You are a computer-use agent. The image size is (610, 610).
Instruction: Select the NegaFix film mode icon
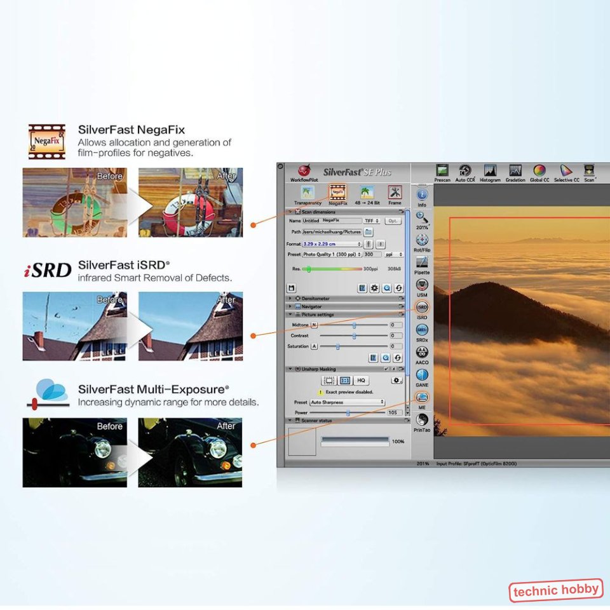coord(337,192)
